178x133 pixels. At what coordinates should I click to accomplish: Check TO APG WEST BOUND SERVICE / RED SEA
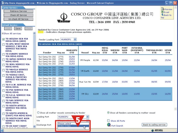4,45
